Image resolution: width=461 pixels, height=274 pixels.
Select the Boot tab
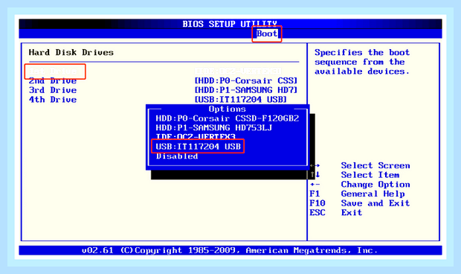coord(267,34)
